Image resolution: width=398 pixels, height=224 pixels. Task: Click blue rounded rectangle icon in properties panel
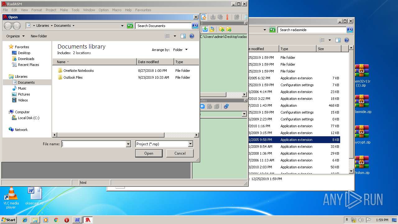(x=202, y=106)
